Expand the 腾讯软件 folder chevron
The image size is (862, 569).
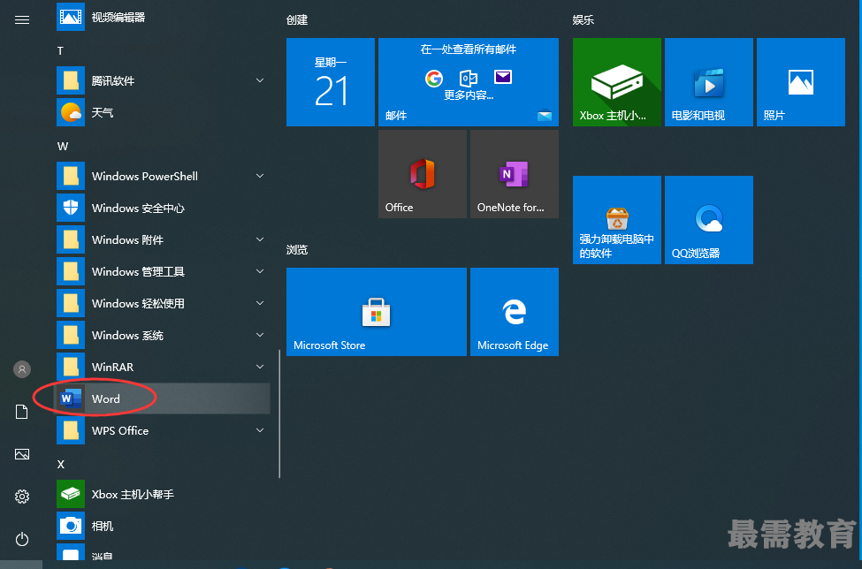click(260, 80)
